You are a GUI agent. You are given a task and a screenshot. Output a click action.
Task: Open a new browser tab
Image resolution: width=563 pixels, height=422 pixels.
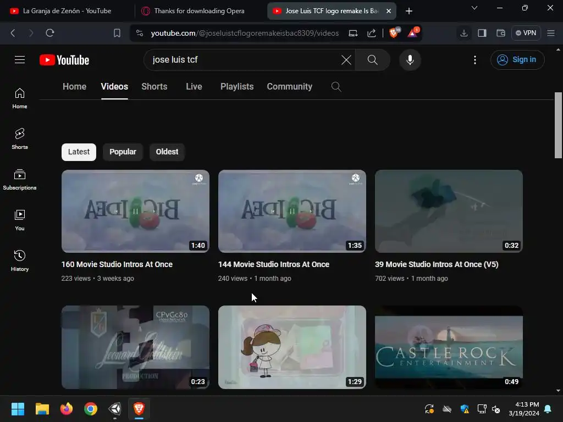point(409,11)
